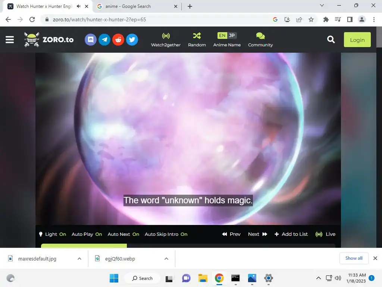This screenshot has width=382, height=287.
Task: Open the Community page
Action: tap(260, 40)
